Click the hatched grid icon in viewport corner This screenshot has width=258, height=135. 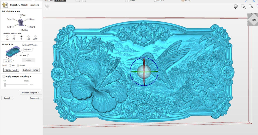[x=47, y=7]
